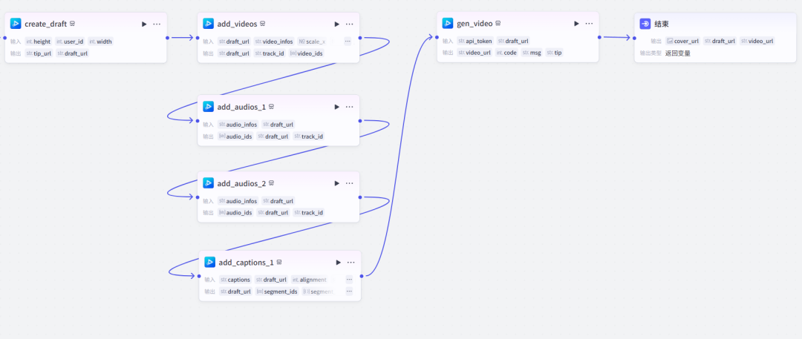The height and width of the screenshot is (339, 802).
Task: Click the small badge icon beside add_videos title
Action: [263, 24]
